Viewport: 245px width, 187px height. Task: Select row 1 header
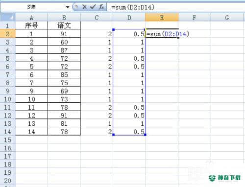(x=8, y=25)
